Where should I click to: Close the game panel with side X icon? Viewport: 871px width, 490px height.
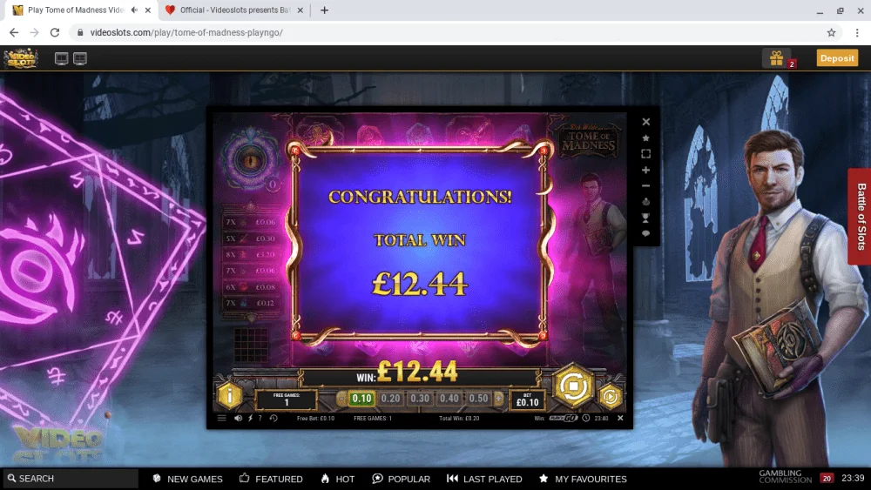(645, 122)
